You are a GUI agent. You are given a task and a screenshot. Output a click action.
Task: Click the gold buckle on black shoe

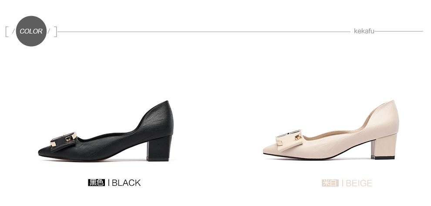point(64,138)
